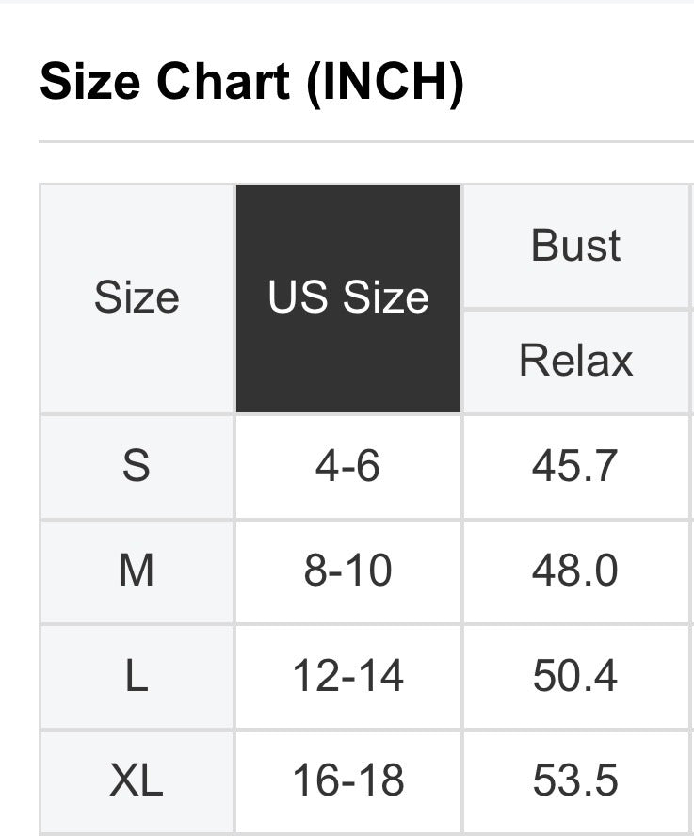Click the 12-14 US size cell
The width and height of the screenshot is (694, 836).
[x=348, y=676]
